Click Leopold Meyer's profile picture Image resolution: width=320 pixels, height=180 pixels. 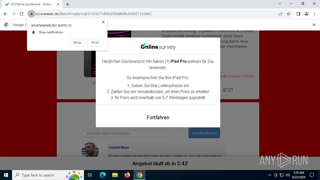(x=90, y=150)
